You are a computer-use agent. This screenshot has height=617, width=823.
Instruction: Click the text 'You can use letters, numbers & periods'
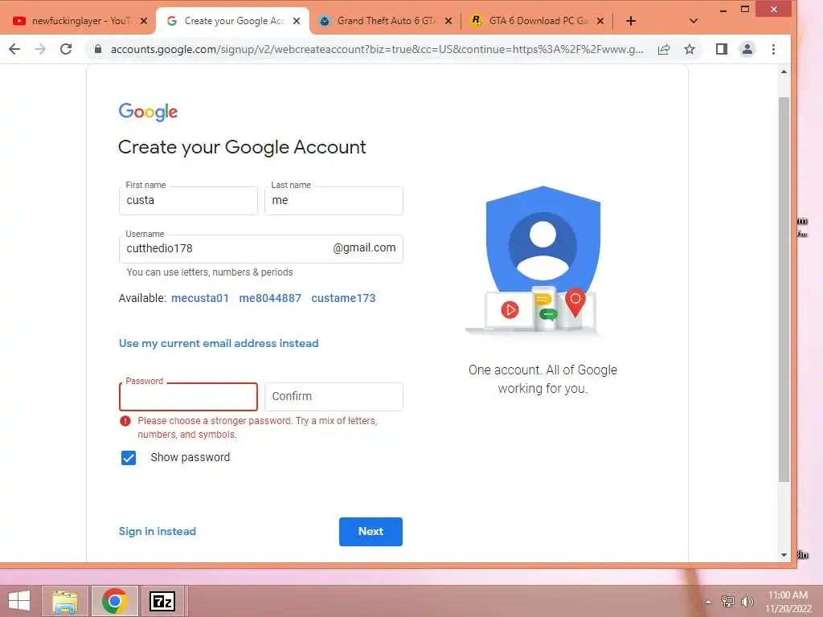click(x=210, y=272)
